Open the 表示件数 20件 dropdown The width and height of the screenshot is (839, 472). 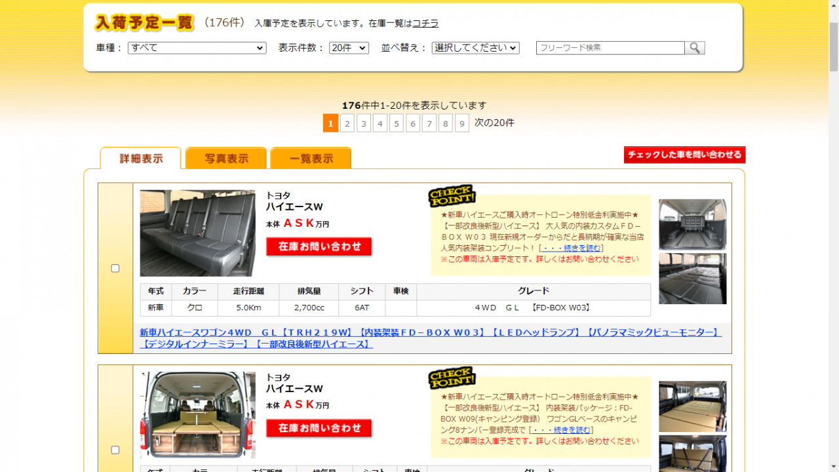pos(349,48)
